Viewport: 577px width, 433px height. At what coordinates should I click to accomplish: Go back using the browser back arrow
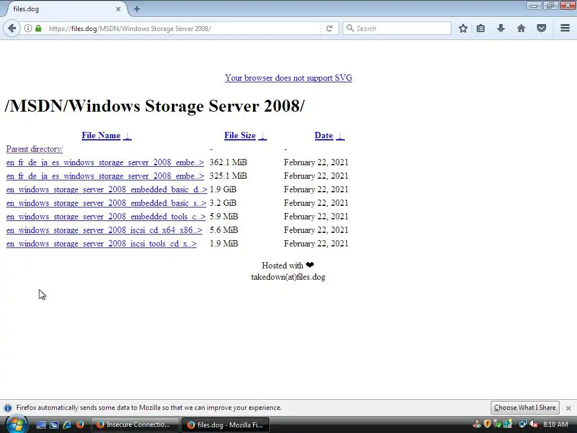(x=12, y=28)
